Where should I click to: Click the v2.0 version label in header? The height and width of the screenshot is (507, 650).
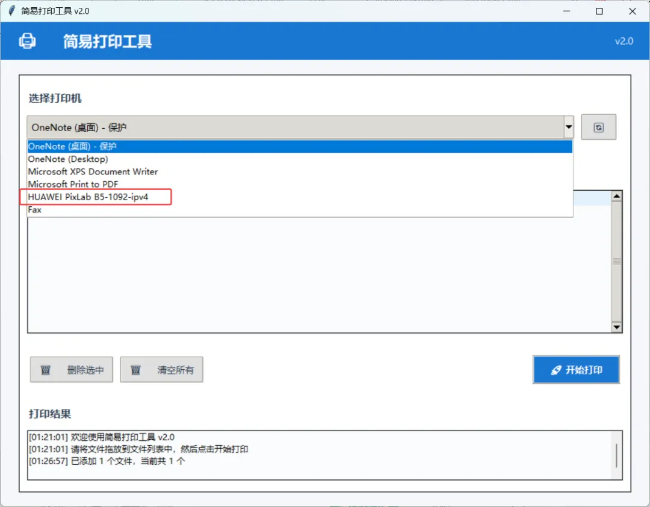[x=624, y=41]
